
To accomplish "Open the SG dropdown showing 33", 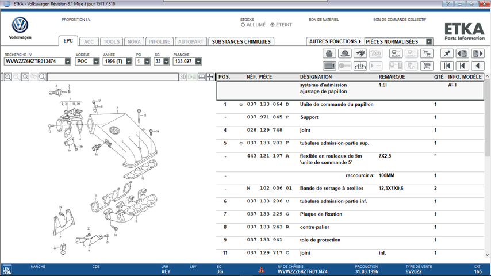I will (166, 62).
